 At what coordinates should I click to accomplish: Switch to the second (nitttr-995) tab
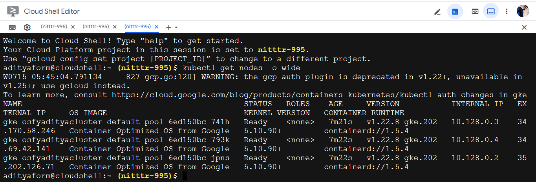95,27
